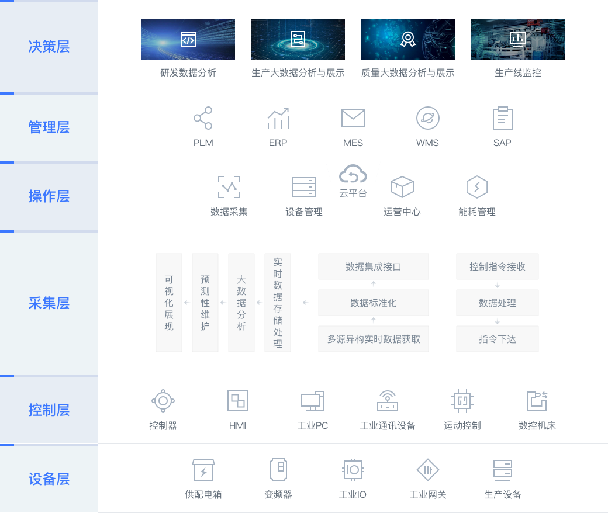Click the 指令下达 box
The image size is (608, 513).
coord(498,339)
